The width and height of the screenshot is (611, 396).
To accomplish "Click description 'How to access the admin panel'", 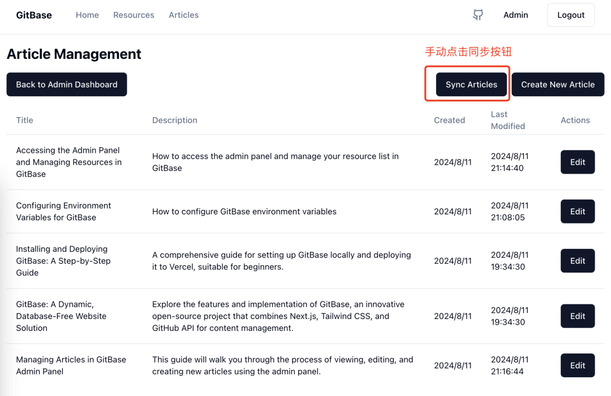I will [275, 162].
